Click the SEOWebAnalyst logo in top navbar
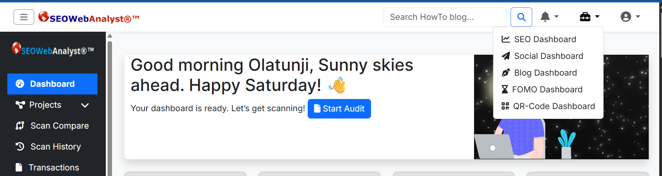This screenshot has height=176, width=662. click(89, 17)
